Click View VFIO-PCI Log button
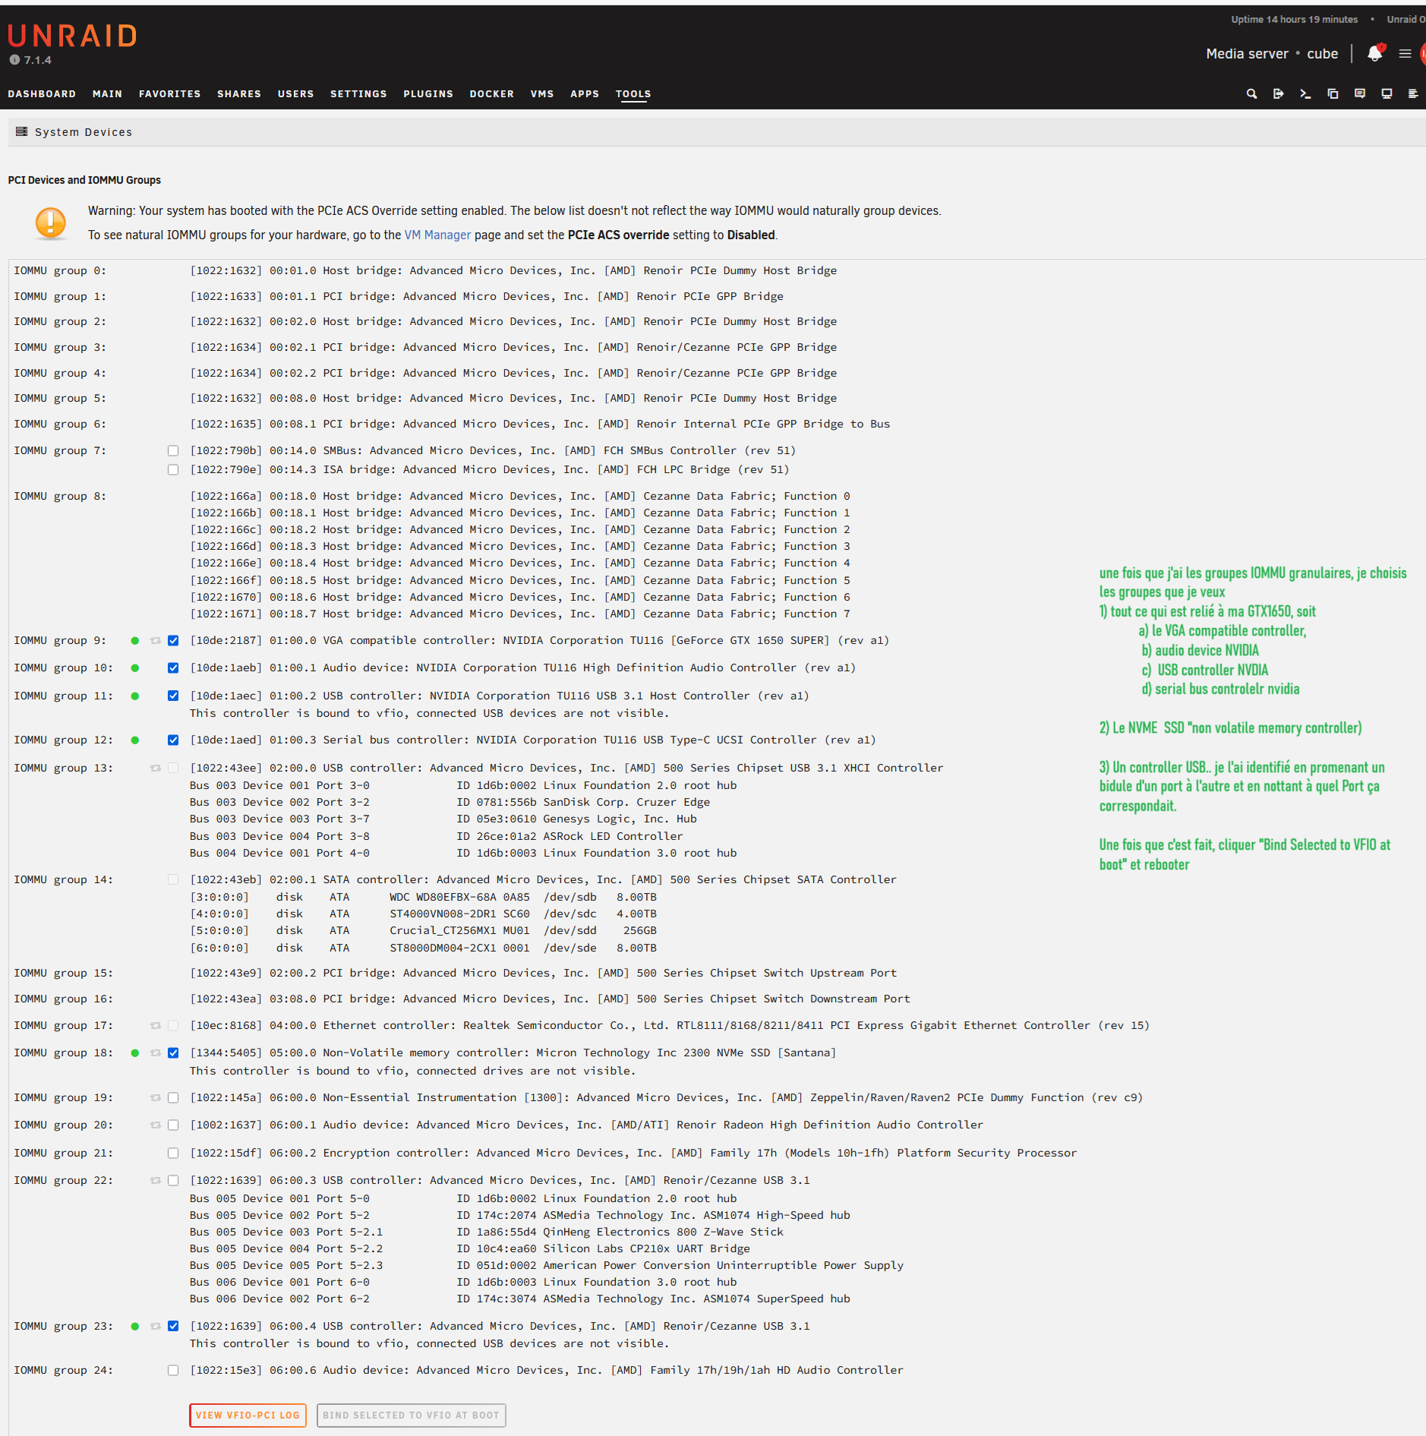Screen dimensions: 1426x1436 pos(248,1415)
